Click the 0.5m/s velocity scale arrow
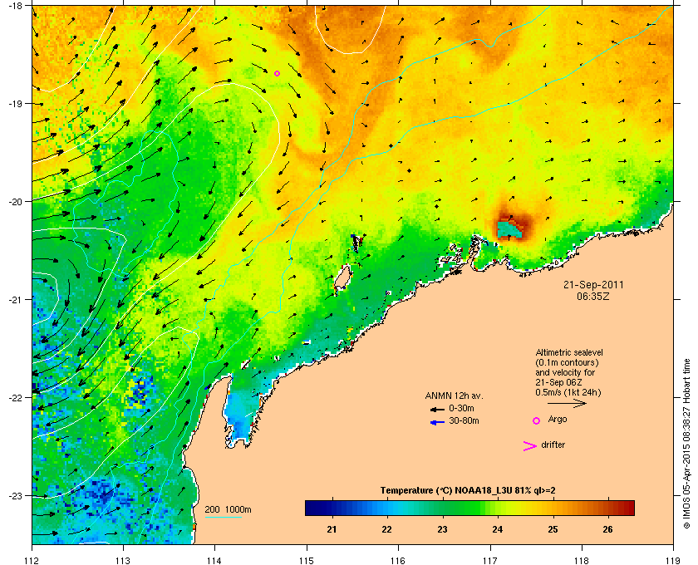698x565 pixels. tap(567, 404)
